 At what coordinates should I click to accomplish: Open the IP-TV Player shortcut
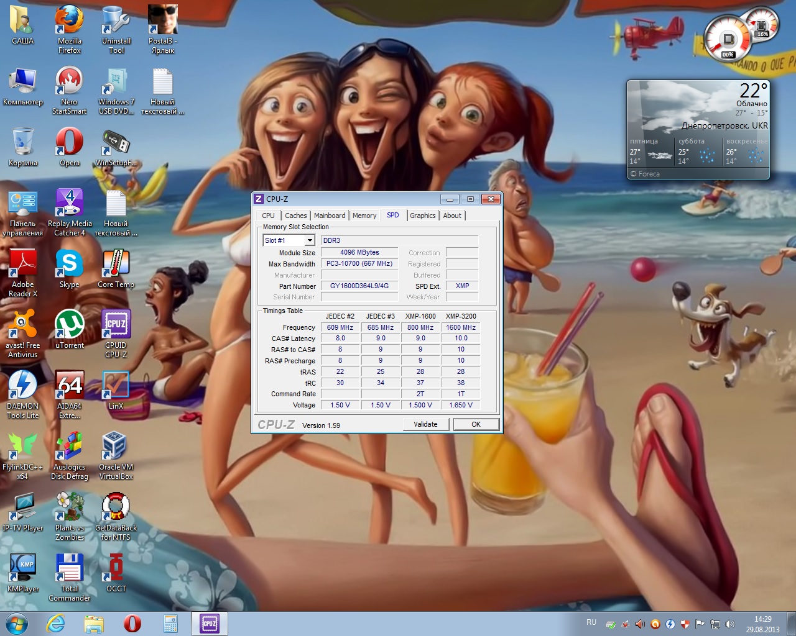click(23, 512)
